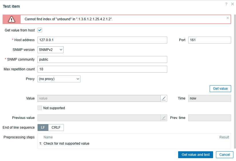Click Get value and test
236x161 pixels.
[x=196, y=155]
